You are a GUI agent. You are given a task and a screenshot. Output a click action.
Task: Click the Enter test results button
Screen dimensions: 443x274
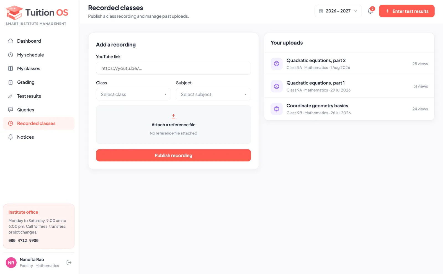point(407,11)
